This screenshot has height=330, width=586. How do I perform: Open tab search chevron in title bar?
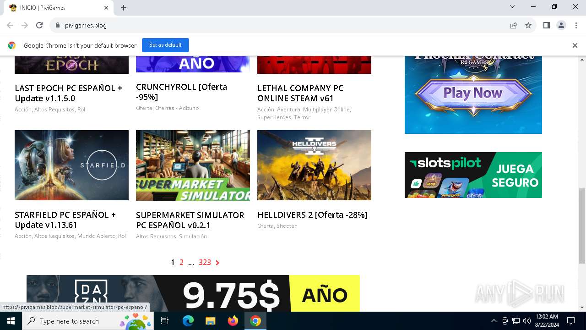click(512, 6)
